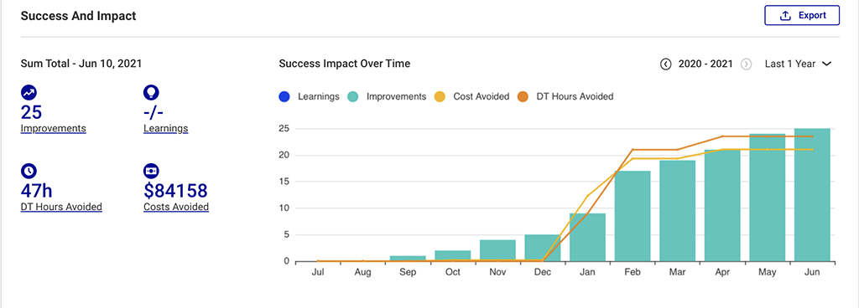Click the Aug axis label
Image resolution: width=859 pixels, height=308 pixels.
(x=362, y=273)
